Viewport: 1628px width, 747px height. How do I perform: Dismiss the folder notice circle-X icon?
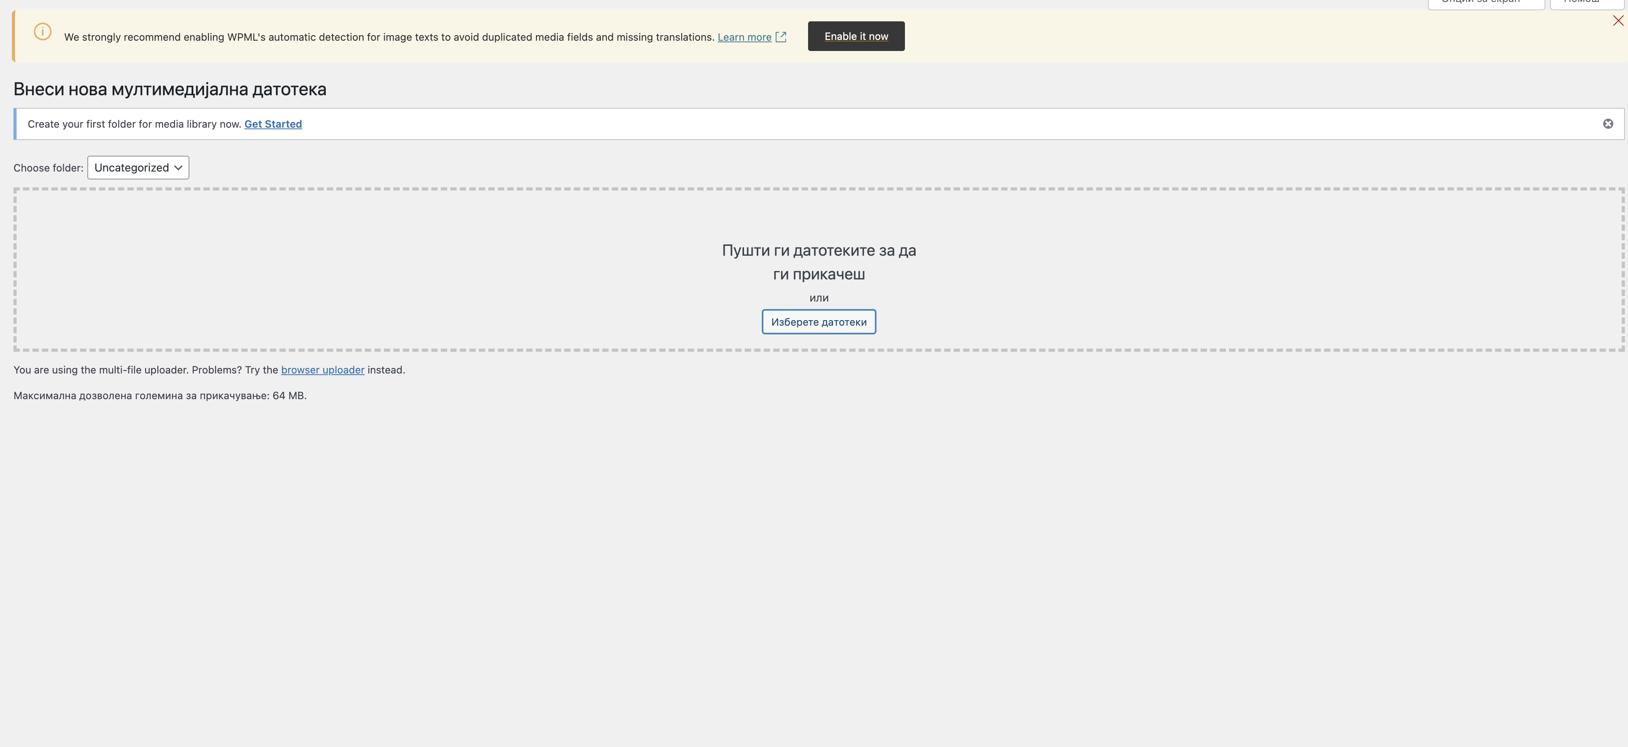click(1608, 124)
